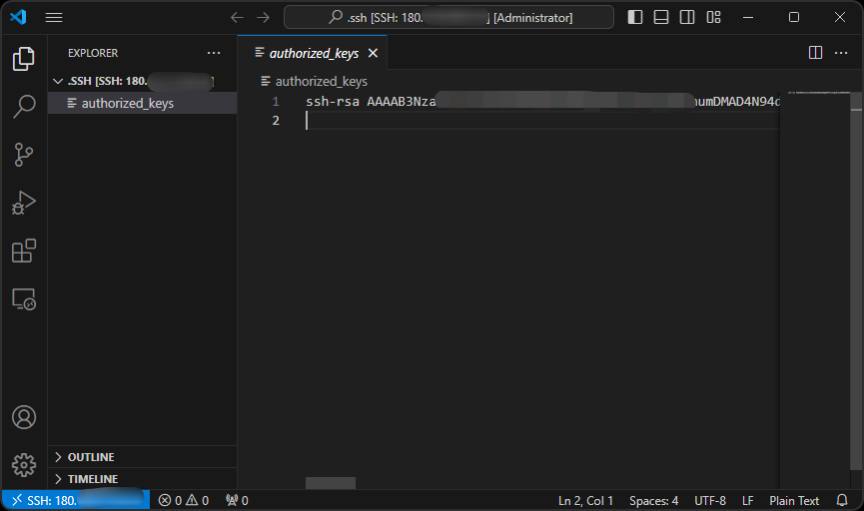Change the Plain Text language mode
Screen dimensions: 864x511
pyautogui.click(x=794, y=500)
